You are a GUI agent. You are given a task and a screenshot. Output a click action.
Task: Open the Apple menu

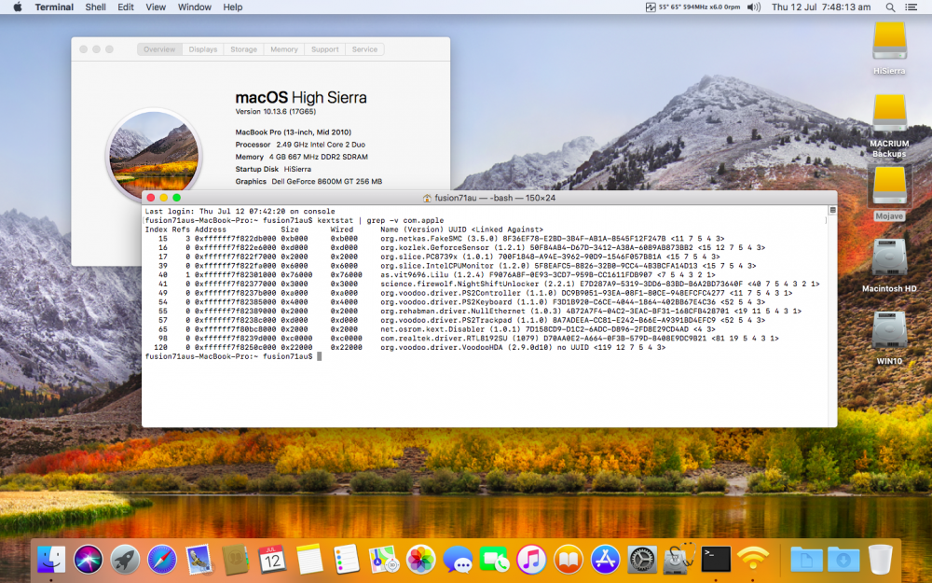click(17, 7)
